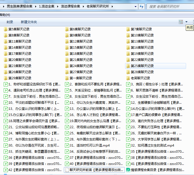Select the highlighted 第25集聊天记录 folder icon
The image size is (194, 175).
click(128, 66)
